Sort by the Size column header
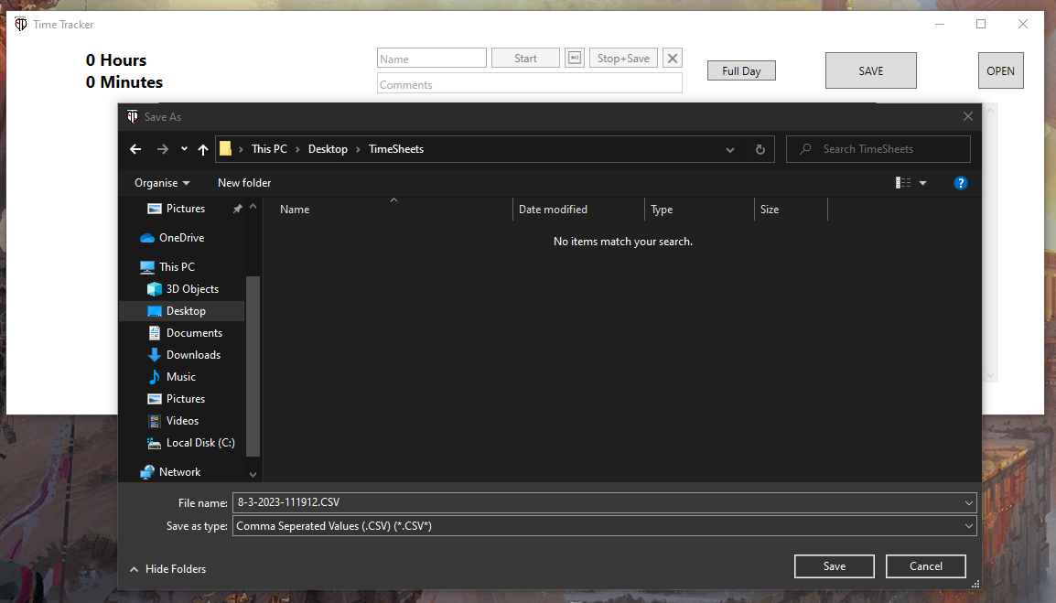Viewport: 1056px width, 603px height. [791, 210]
